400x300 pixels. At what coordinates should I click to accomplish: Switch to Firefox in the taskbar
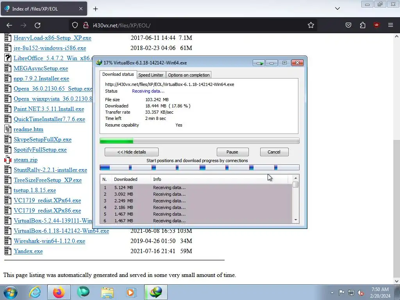point(59,292)
